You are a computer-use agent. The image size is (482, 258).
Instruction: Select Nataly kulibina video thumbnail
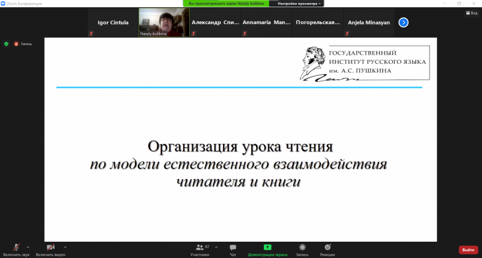click(x=162, y=22)
